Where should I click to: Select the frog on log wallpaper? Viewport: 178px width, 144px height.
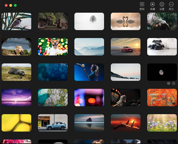point(162,21)
